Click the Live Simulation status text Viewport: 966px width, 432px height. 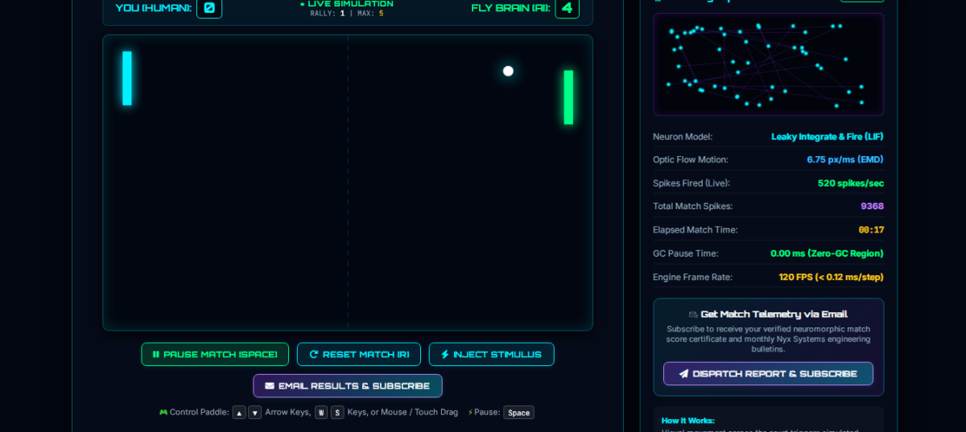347,4
